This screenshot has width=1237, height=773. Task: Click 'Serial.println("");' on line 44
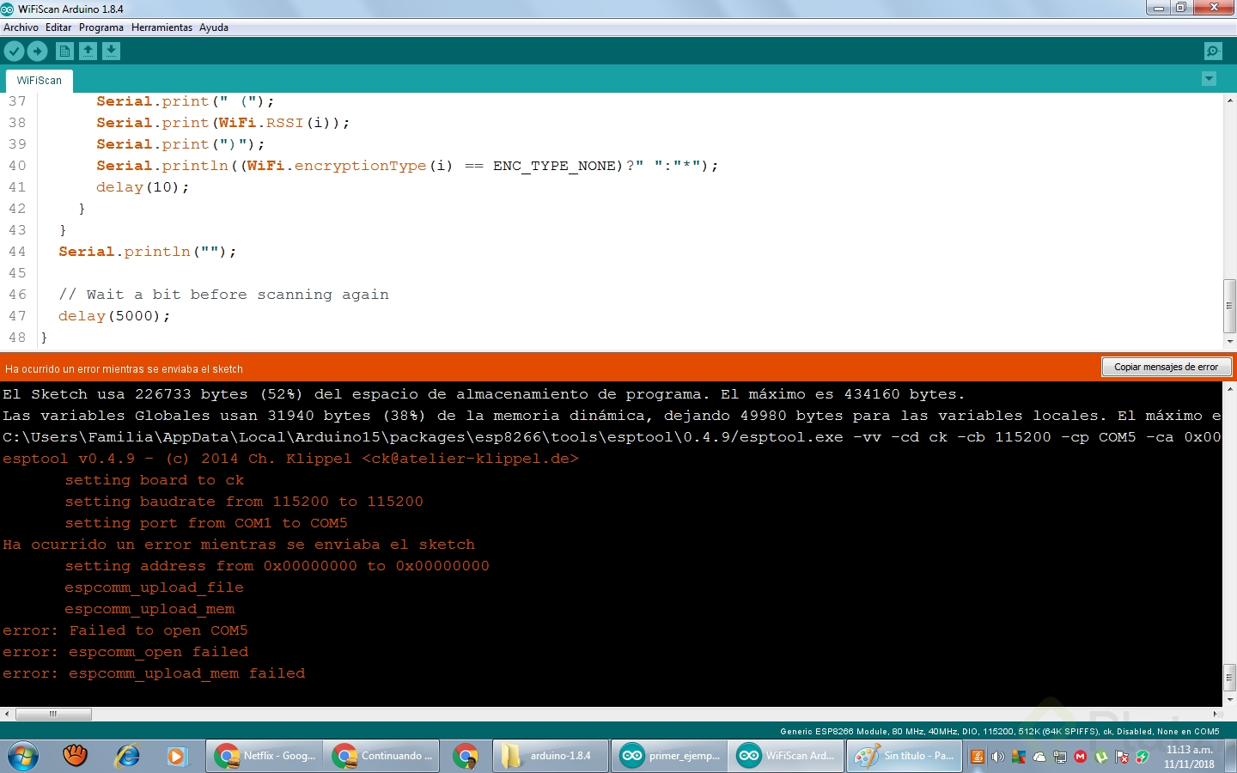tap(147, 252)
